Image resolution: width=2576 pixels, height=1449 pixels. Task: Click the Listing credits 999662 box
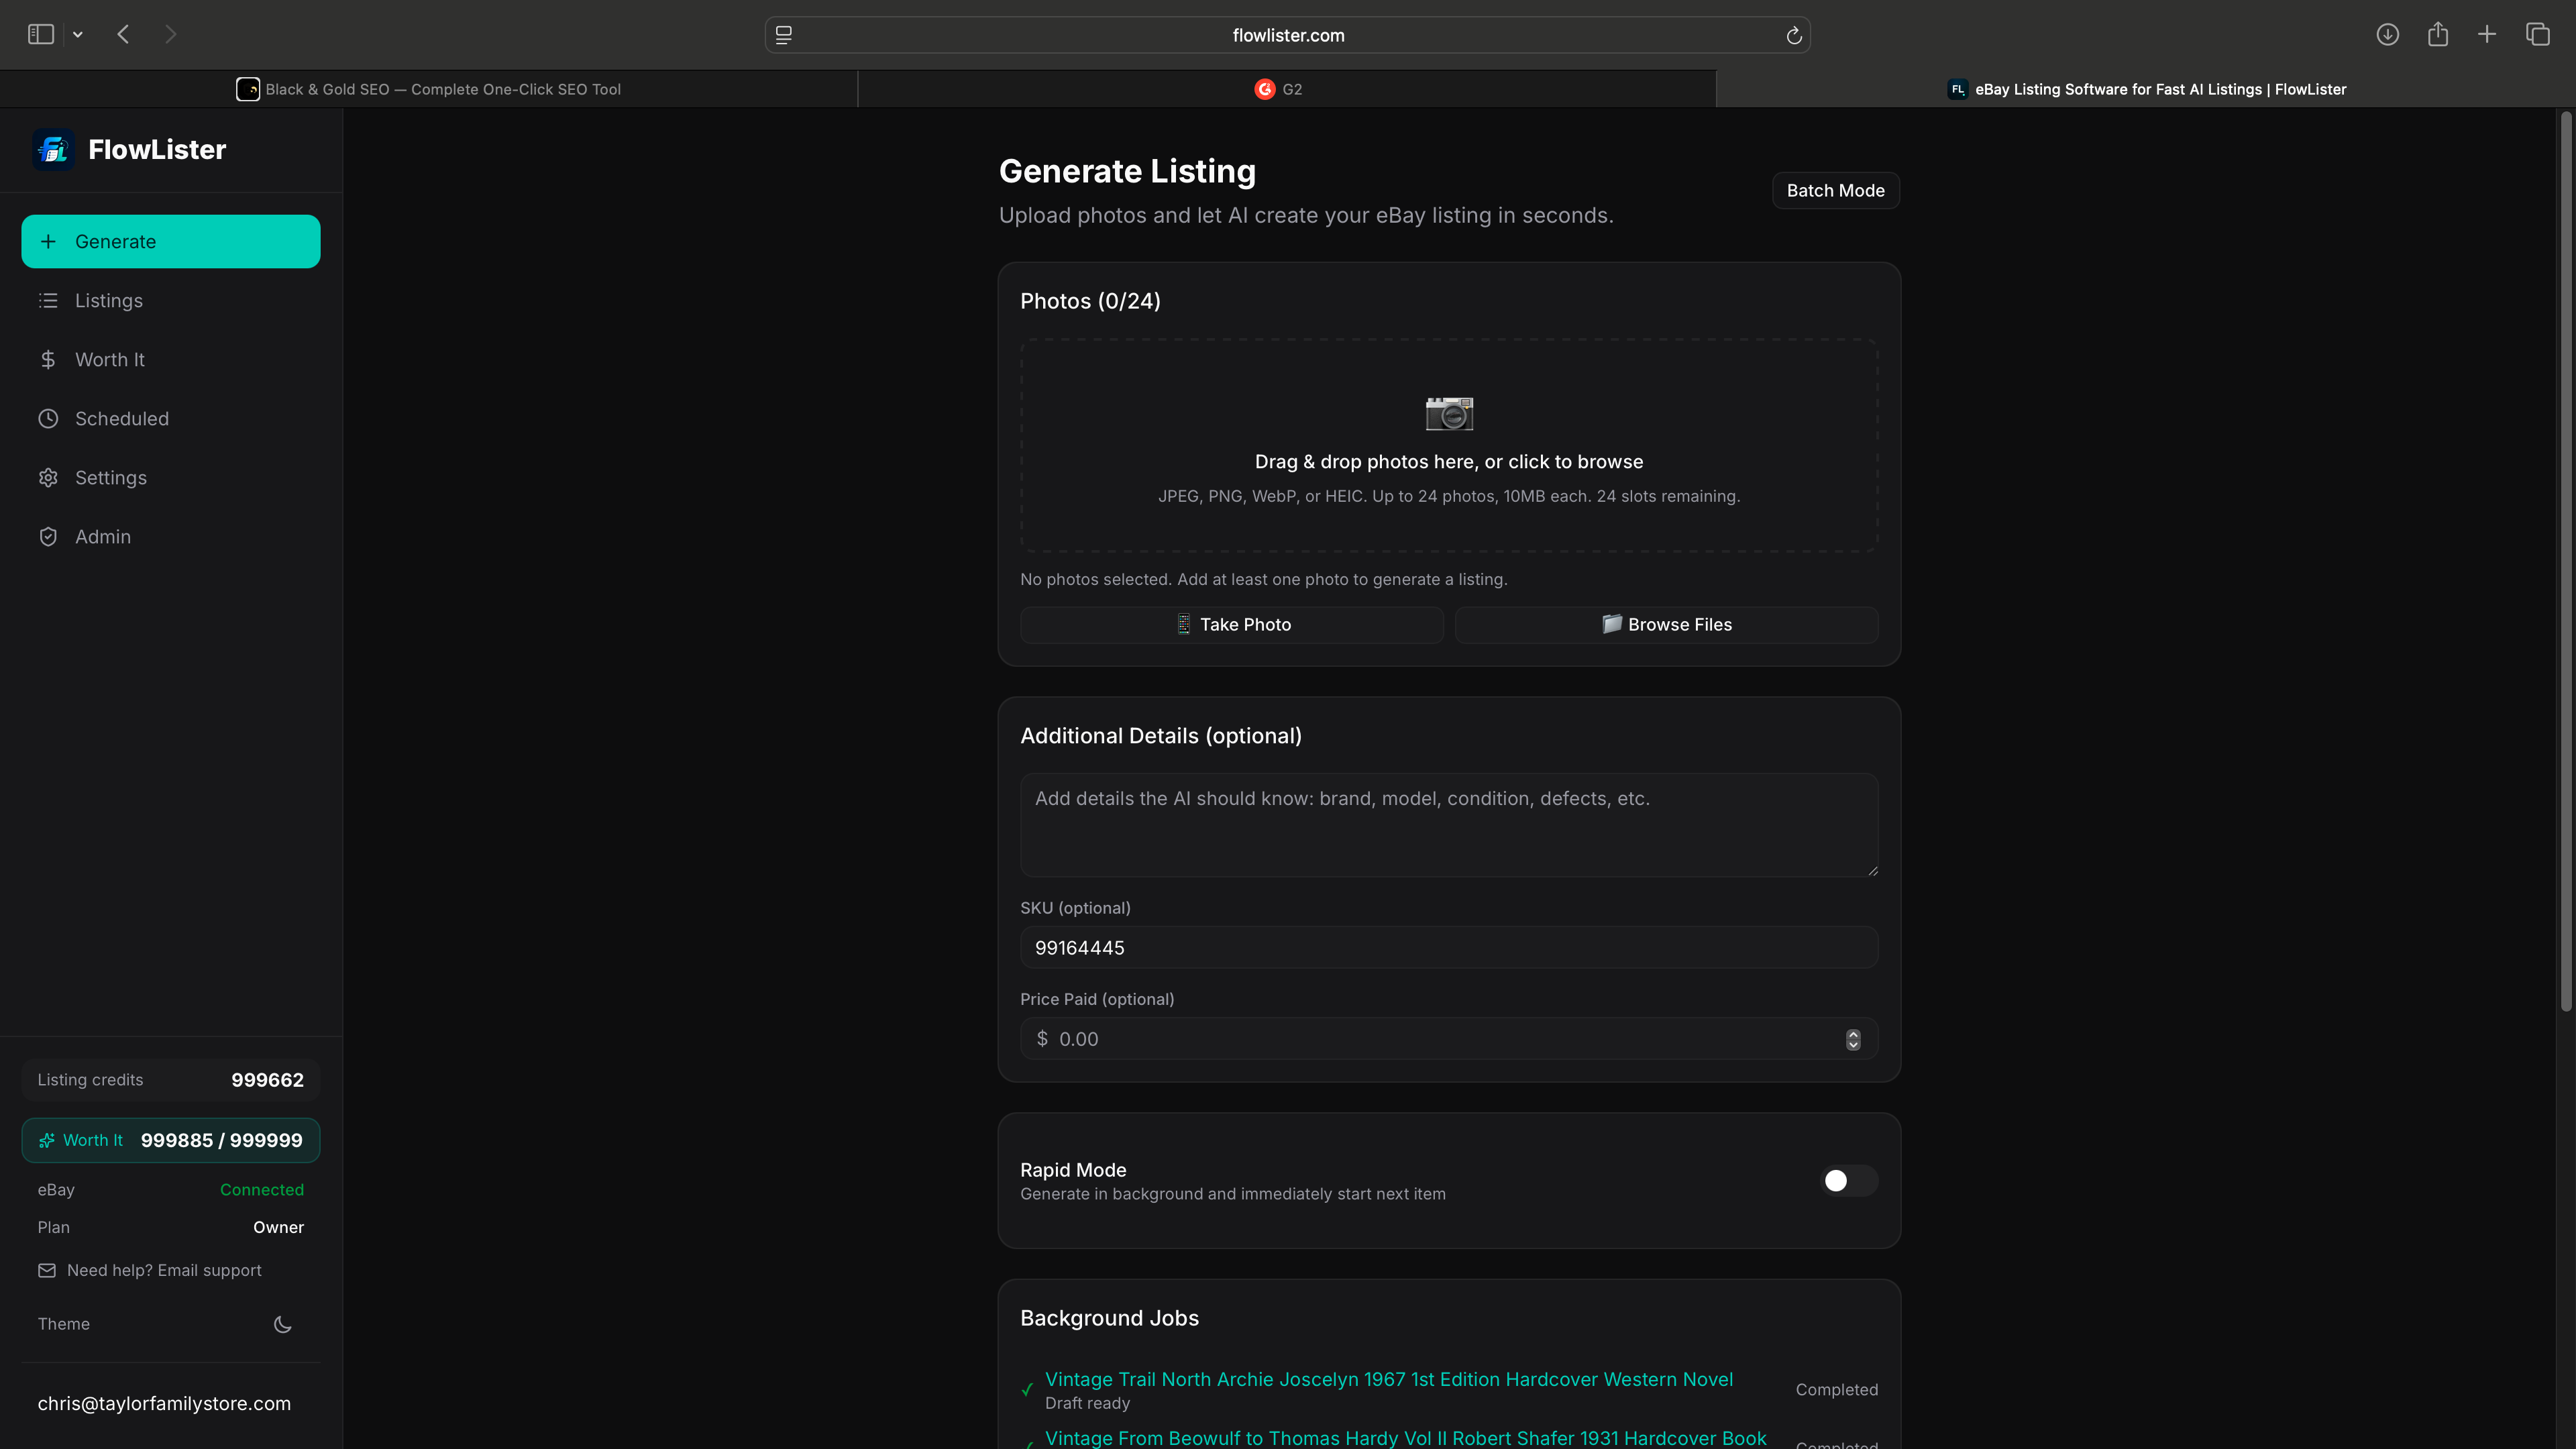click(171, 1080)
